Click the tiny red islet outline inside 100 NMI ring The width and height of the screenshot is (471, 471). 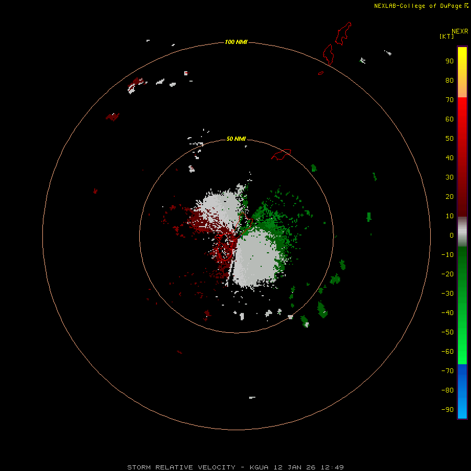click(321, 73)
